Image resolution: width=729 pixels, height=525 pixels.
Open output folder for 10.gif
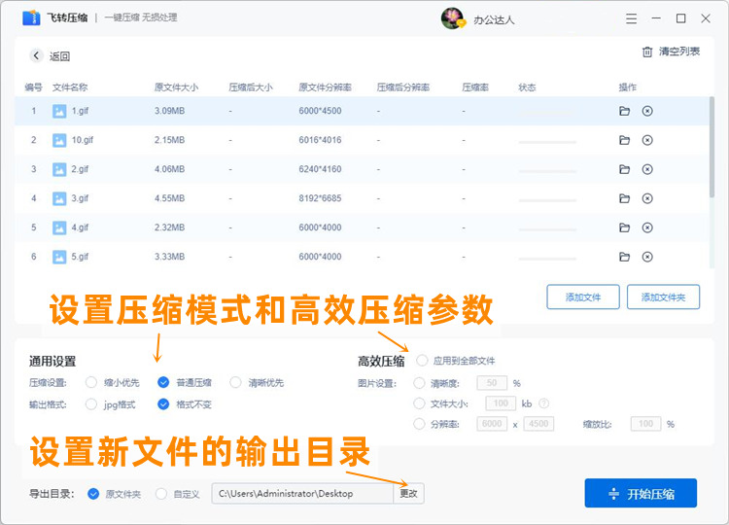(624, 140)
